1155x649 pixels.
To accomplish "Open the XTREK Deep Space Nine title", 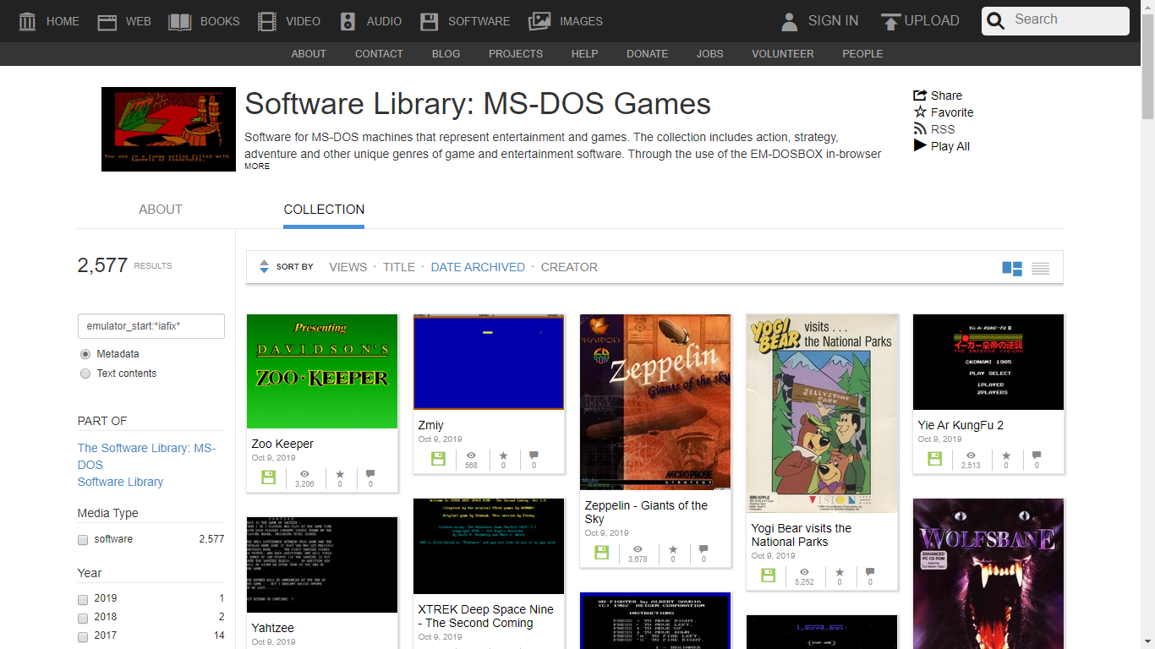I will tap(485, 616).
